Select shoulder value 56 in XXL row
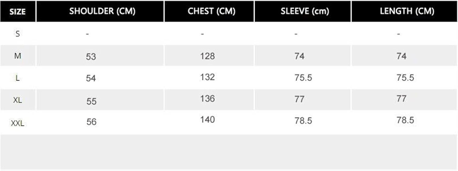The image size is (458, 171). pos(91,122)
